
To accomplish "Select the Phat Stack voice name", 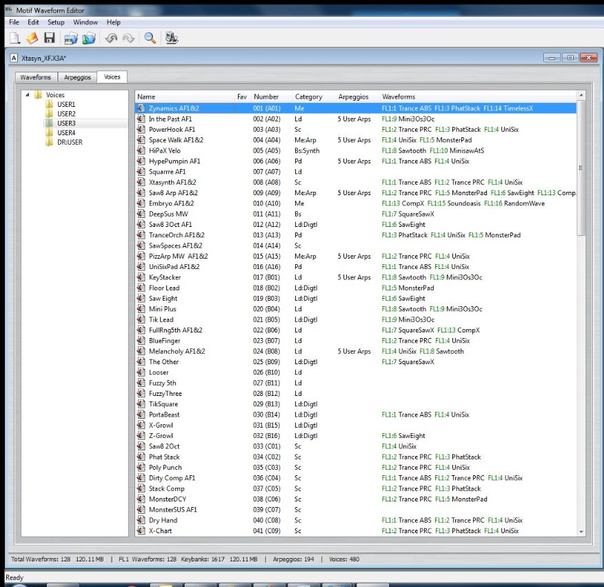I will coord(165,457).
